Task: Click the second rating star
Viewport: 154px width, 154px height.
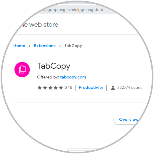Action: click(45, 88)
